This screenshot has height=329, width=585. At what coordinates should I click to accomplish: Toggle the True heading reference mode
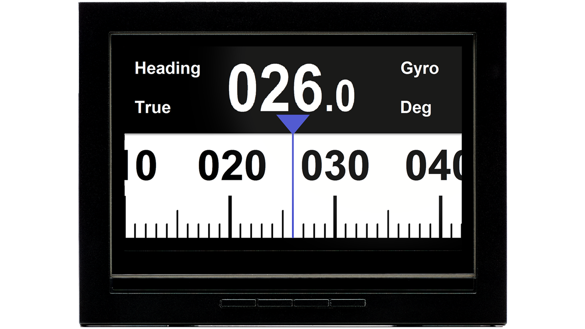(x=152, y=108)
